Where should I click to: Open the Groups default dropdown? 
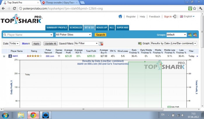177,35
